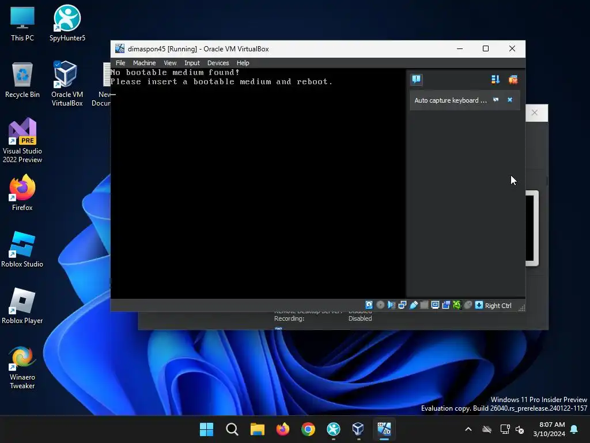Click the audio status bar icon
590x443 pixels.
point(391,305)
